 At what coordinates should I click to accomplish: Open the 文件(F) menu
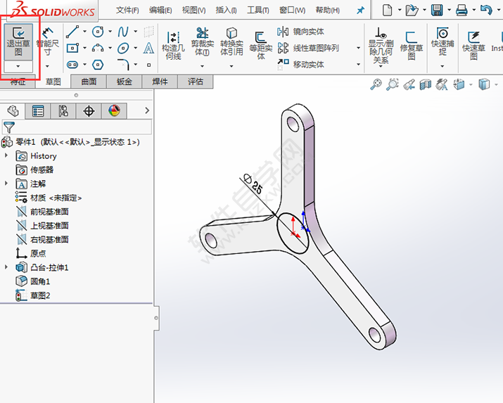click(127, 11)
